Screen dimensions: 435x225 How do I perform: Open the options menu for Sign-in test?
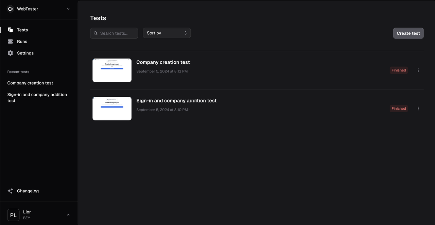coord(418,108)
